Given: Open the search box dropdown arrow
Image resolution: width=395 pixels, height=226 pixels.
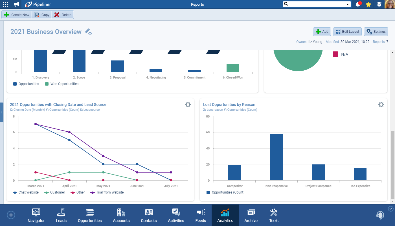Looking at the screenshot, I should coord(348,4).
